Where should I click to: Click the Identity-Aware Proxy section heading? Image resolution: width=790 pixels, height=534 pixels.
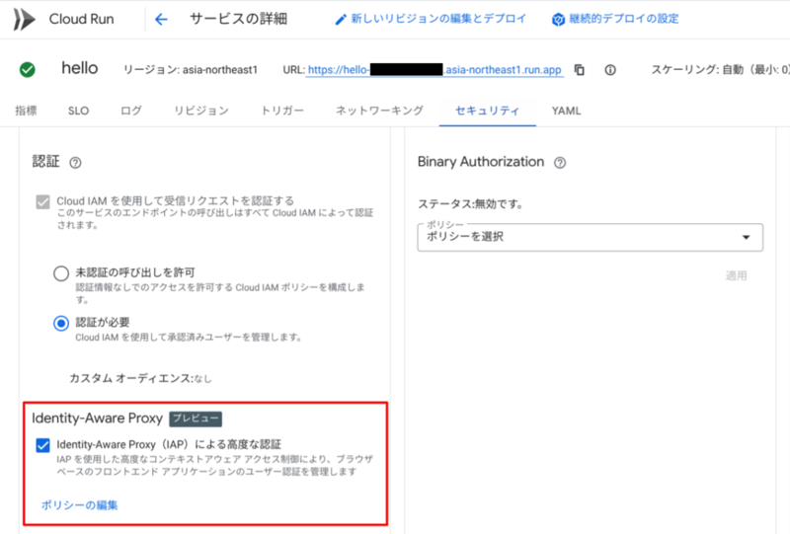[x=97, y=419]
